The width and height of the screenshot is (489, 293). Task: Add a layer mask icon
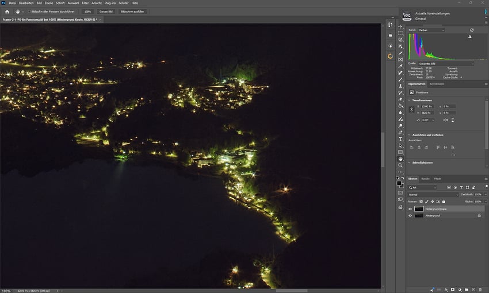pyautogui.click(x=453, y=290)
